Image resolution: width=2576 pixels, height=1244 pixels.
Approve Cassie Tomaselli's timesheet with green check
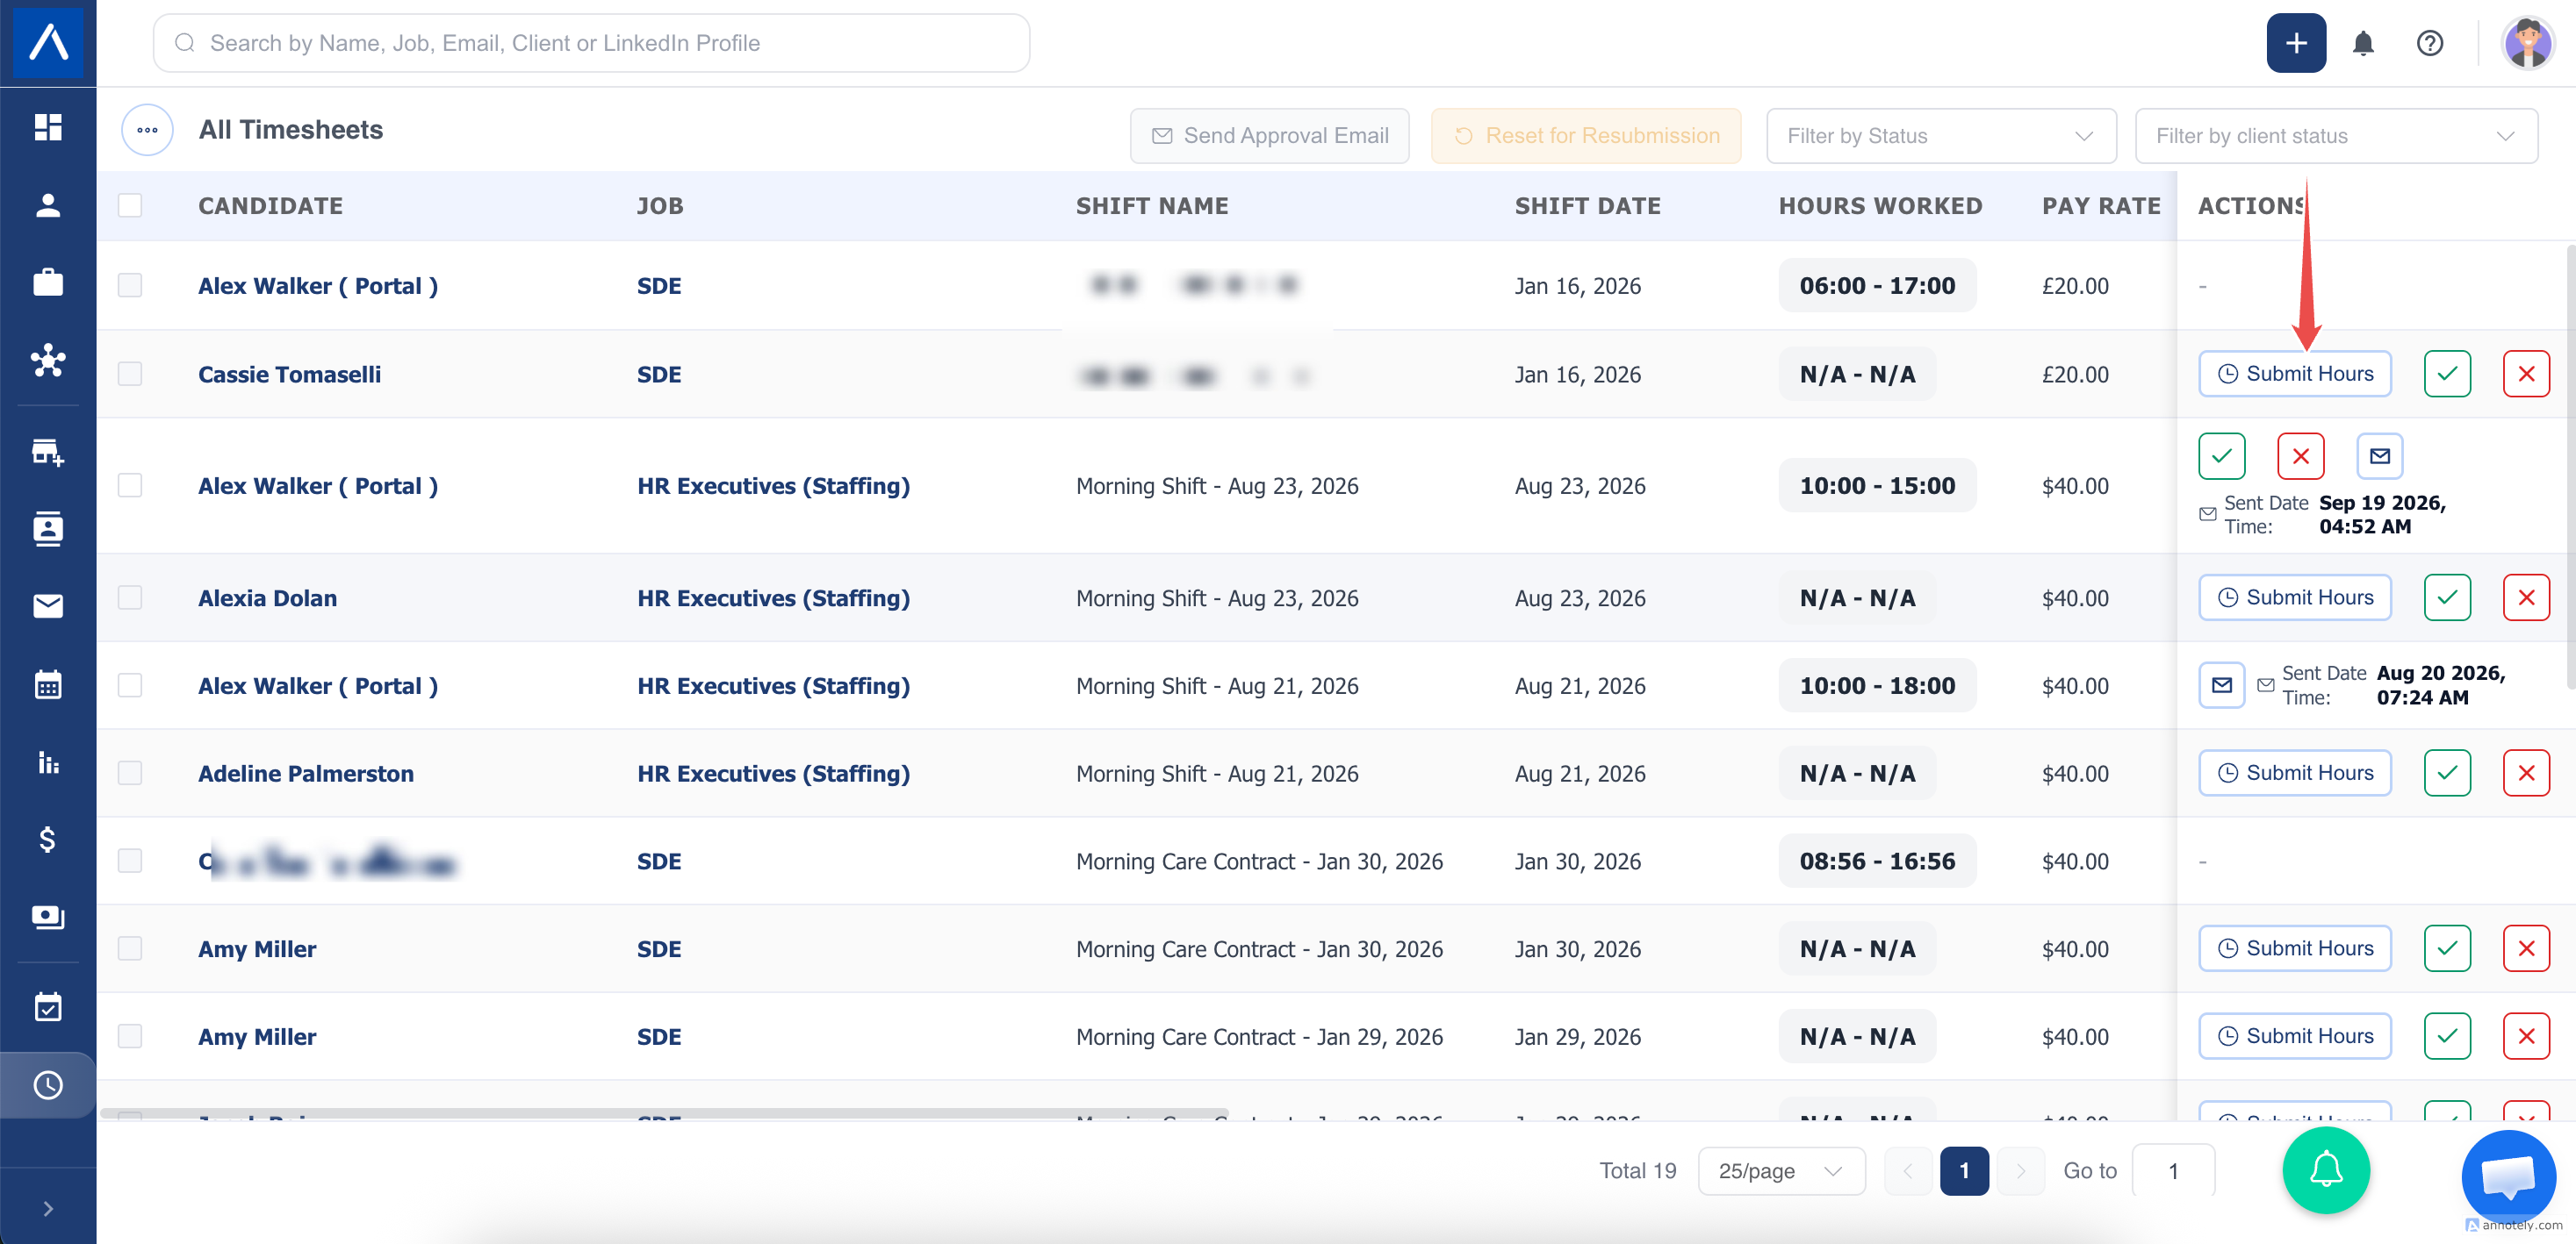2446,374
